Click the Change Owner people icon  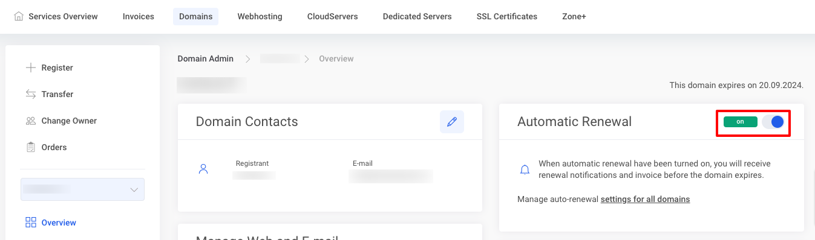coord(31,121)
